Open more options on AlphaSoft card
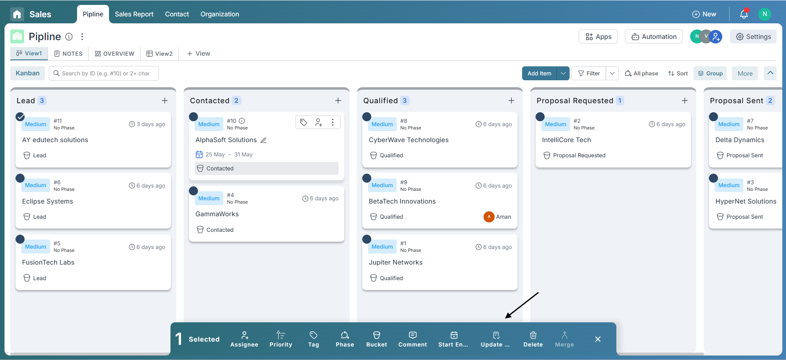786x360 pixels. tap(333, 122)
